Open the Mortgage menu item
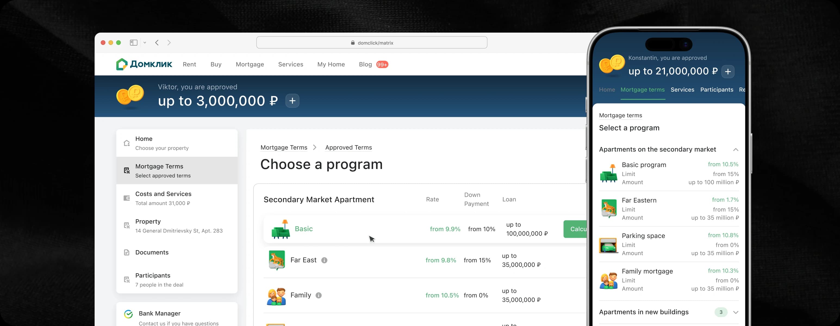This screenshot has width=840, height=326. [250, 65]
